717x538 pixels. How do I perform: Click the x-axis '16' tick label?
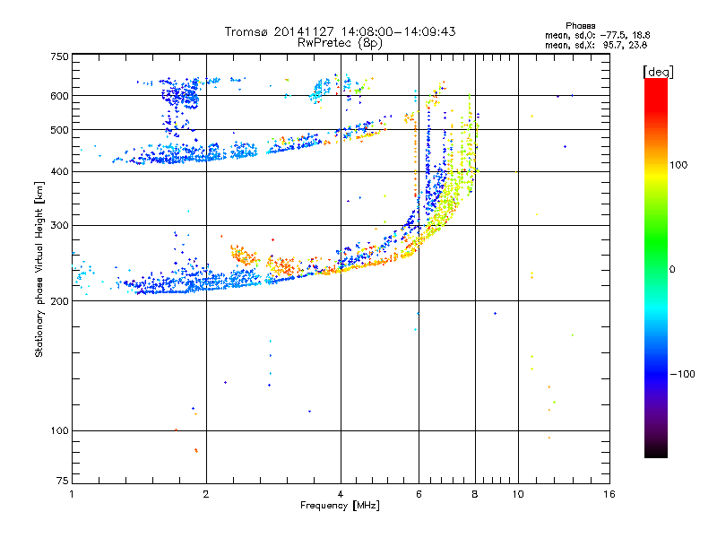609,494
